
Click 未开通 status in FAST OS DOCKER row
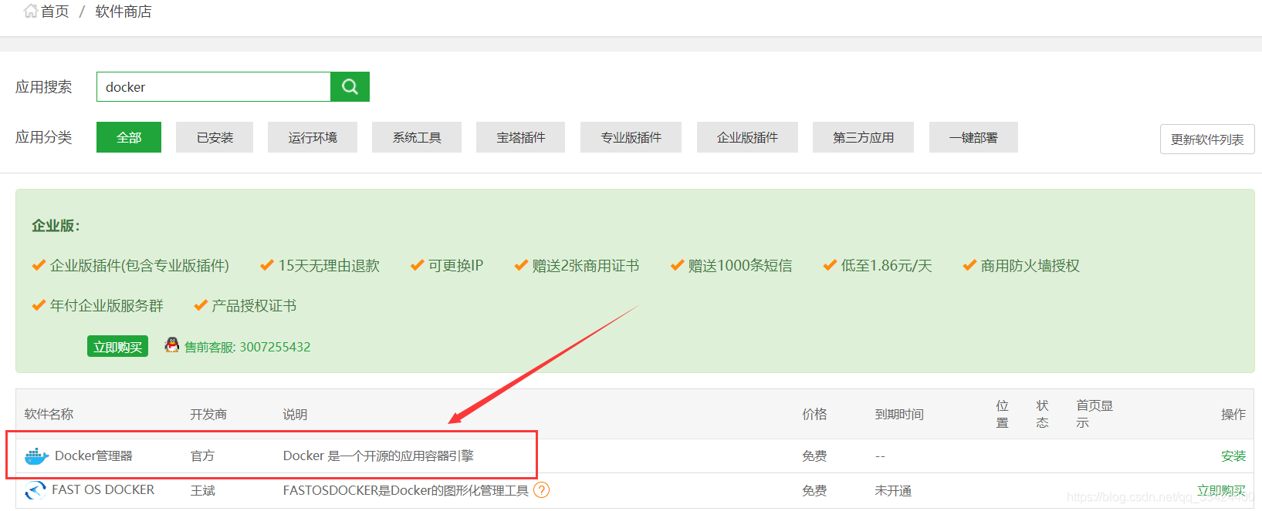pos(893,491)
